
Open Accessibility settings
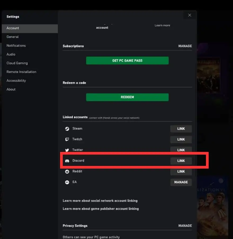tap(30, 81)
